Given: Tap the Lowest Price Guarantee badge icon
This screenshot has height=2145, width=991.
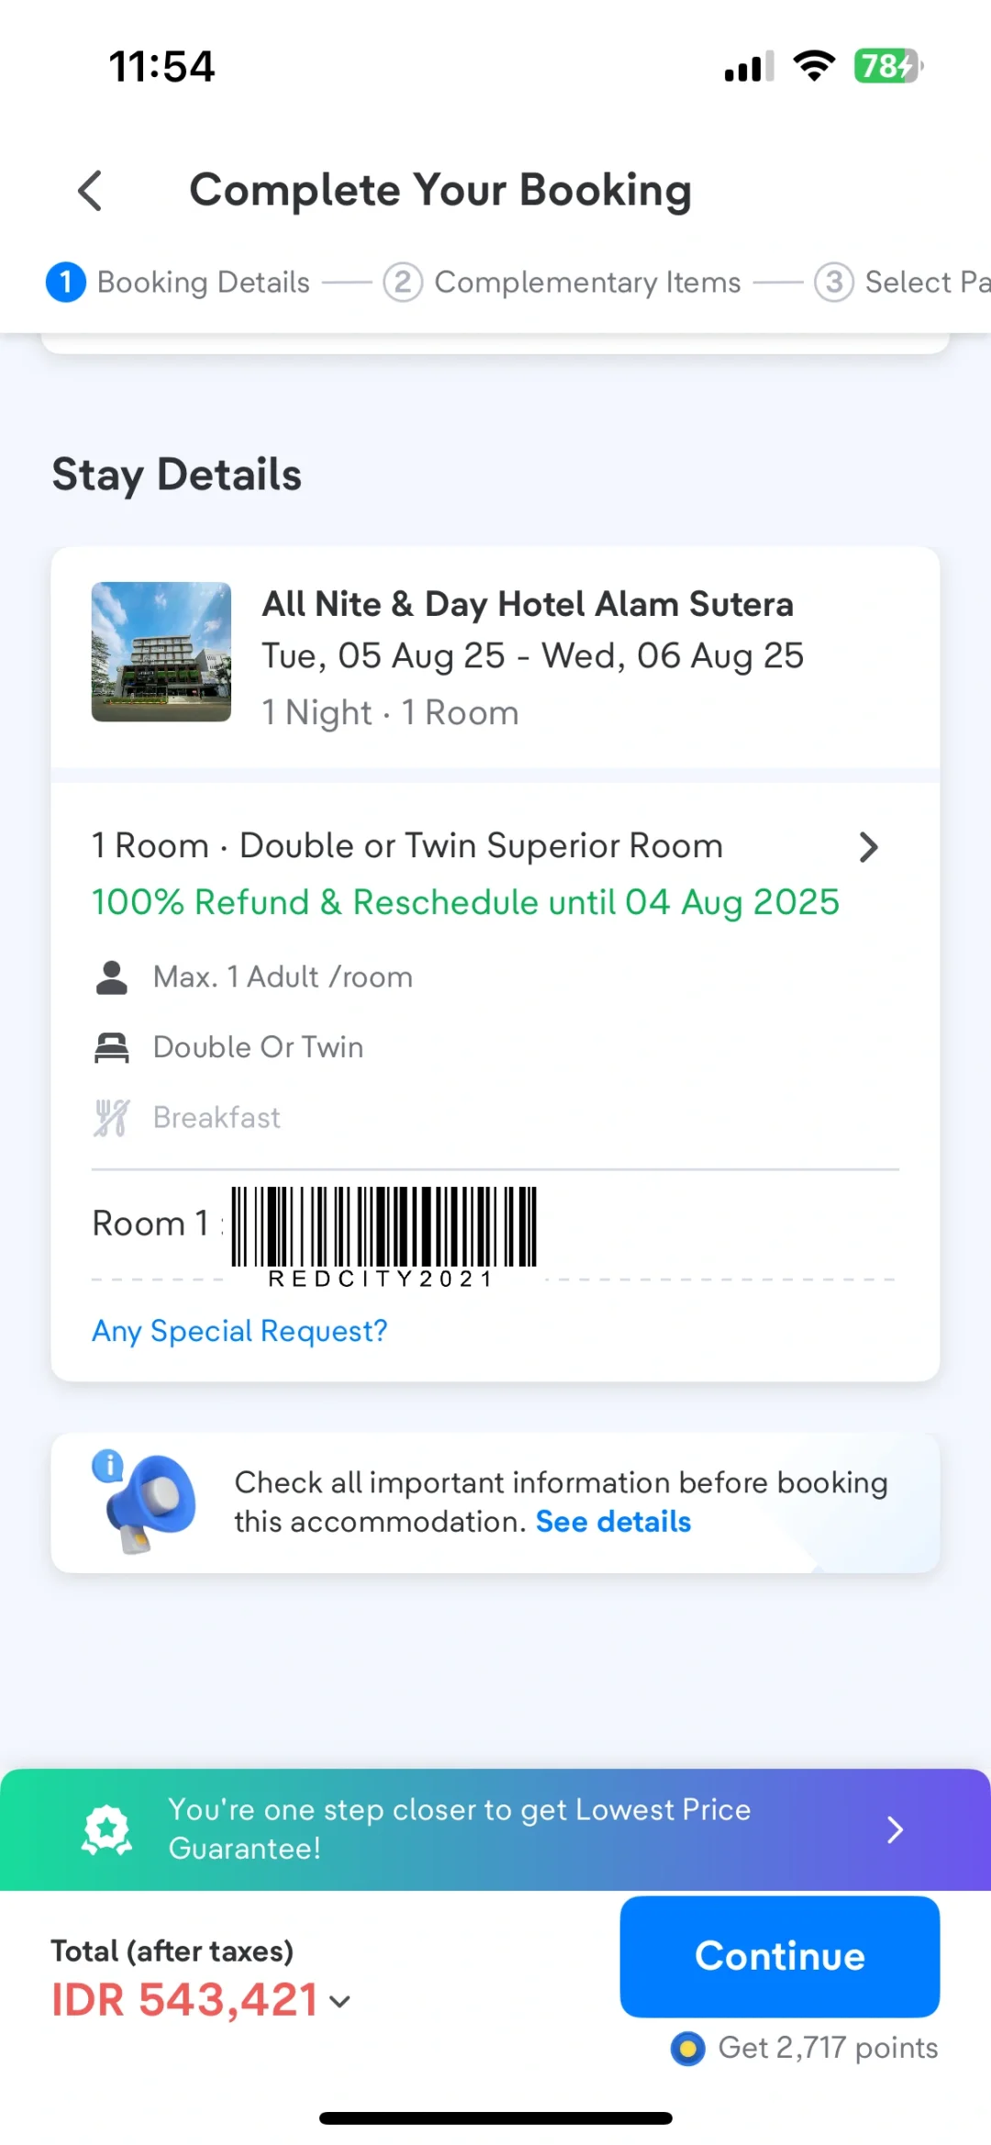Looking at the screenshot, I should 107,1829.
